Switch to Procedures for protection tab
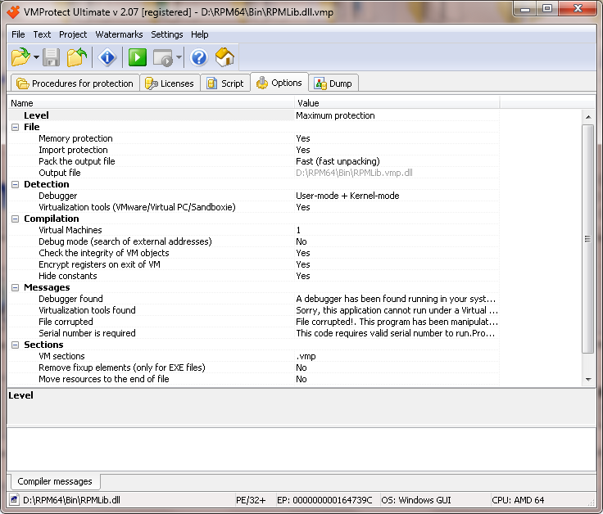 coord(75,83)
